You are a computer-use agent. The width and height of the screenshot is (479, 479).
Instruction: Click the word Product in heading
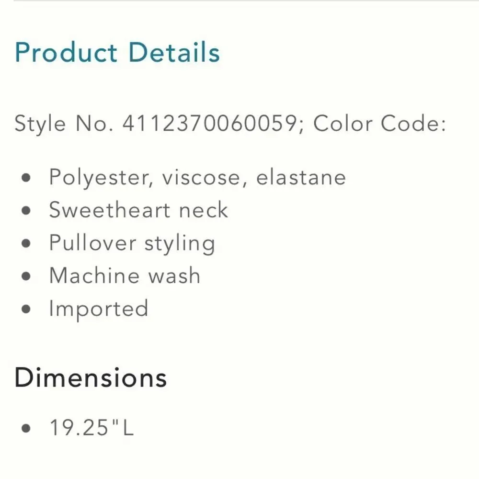(x=66, y=52)
